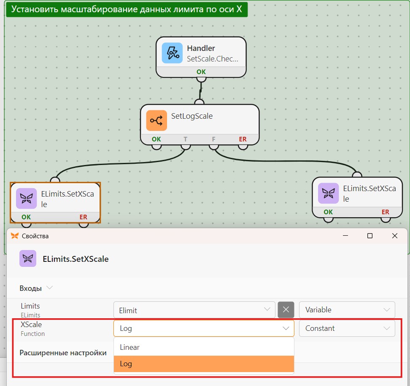Open the Constant type dropdown
This screenshot has height=386, width=410.
(347, 328)
